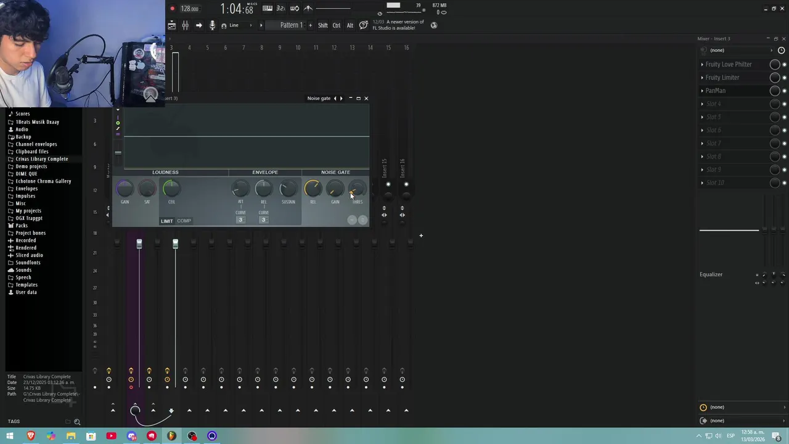This screenshot has height=444, width=789.
Task: Expand the Slot 10 arrow in mixer
Action: [x=702, y=183]
